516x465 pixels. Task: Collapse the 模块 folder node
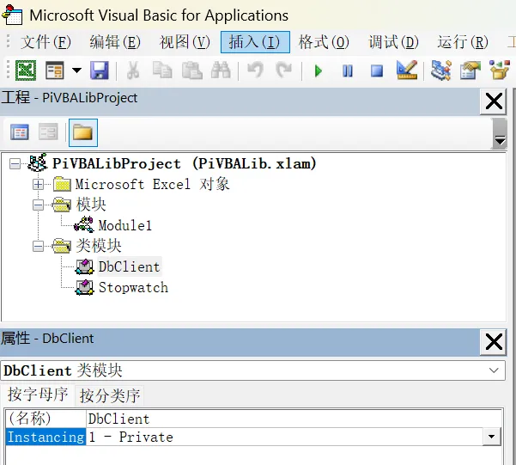(38, 205)
